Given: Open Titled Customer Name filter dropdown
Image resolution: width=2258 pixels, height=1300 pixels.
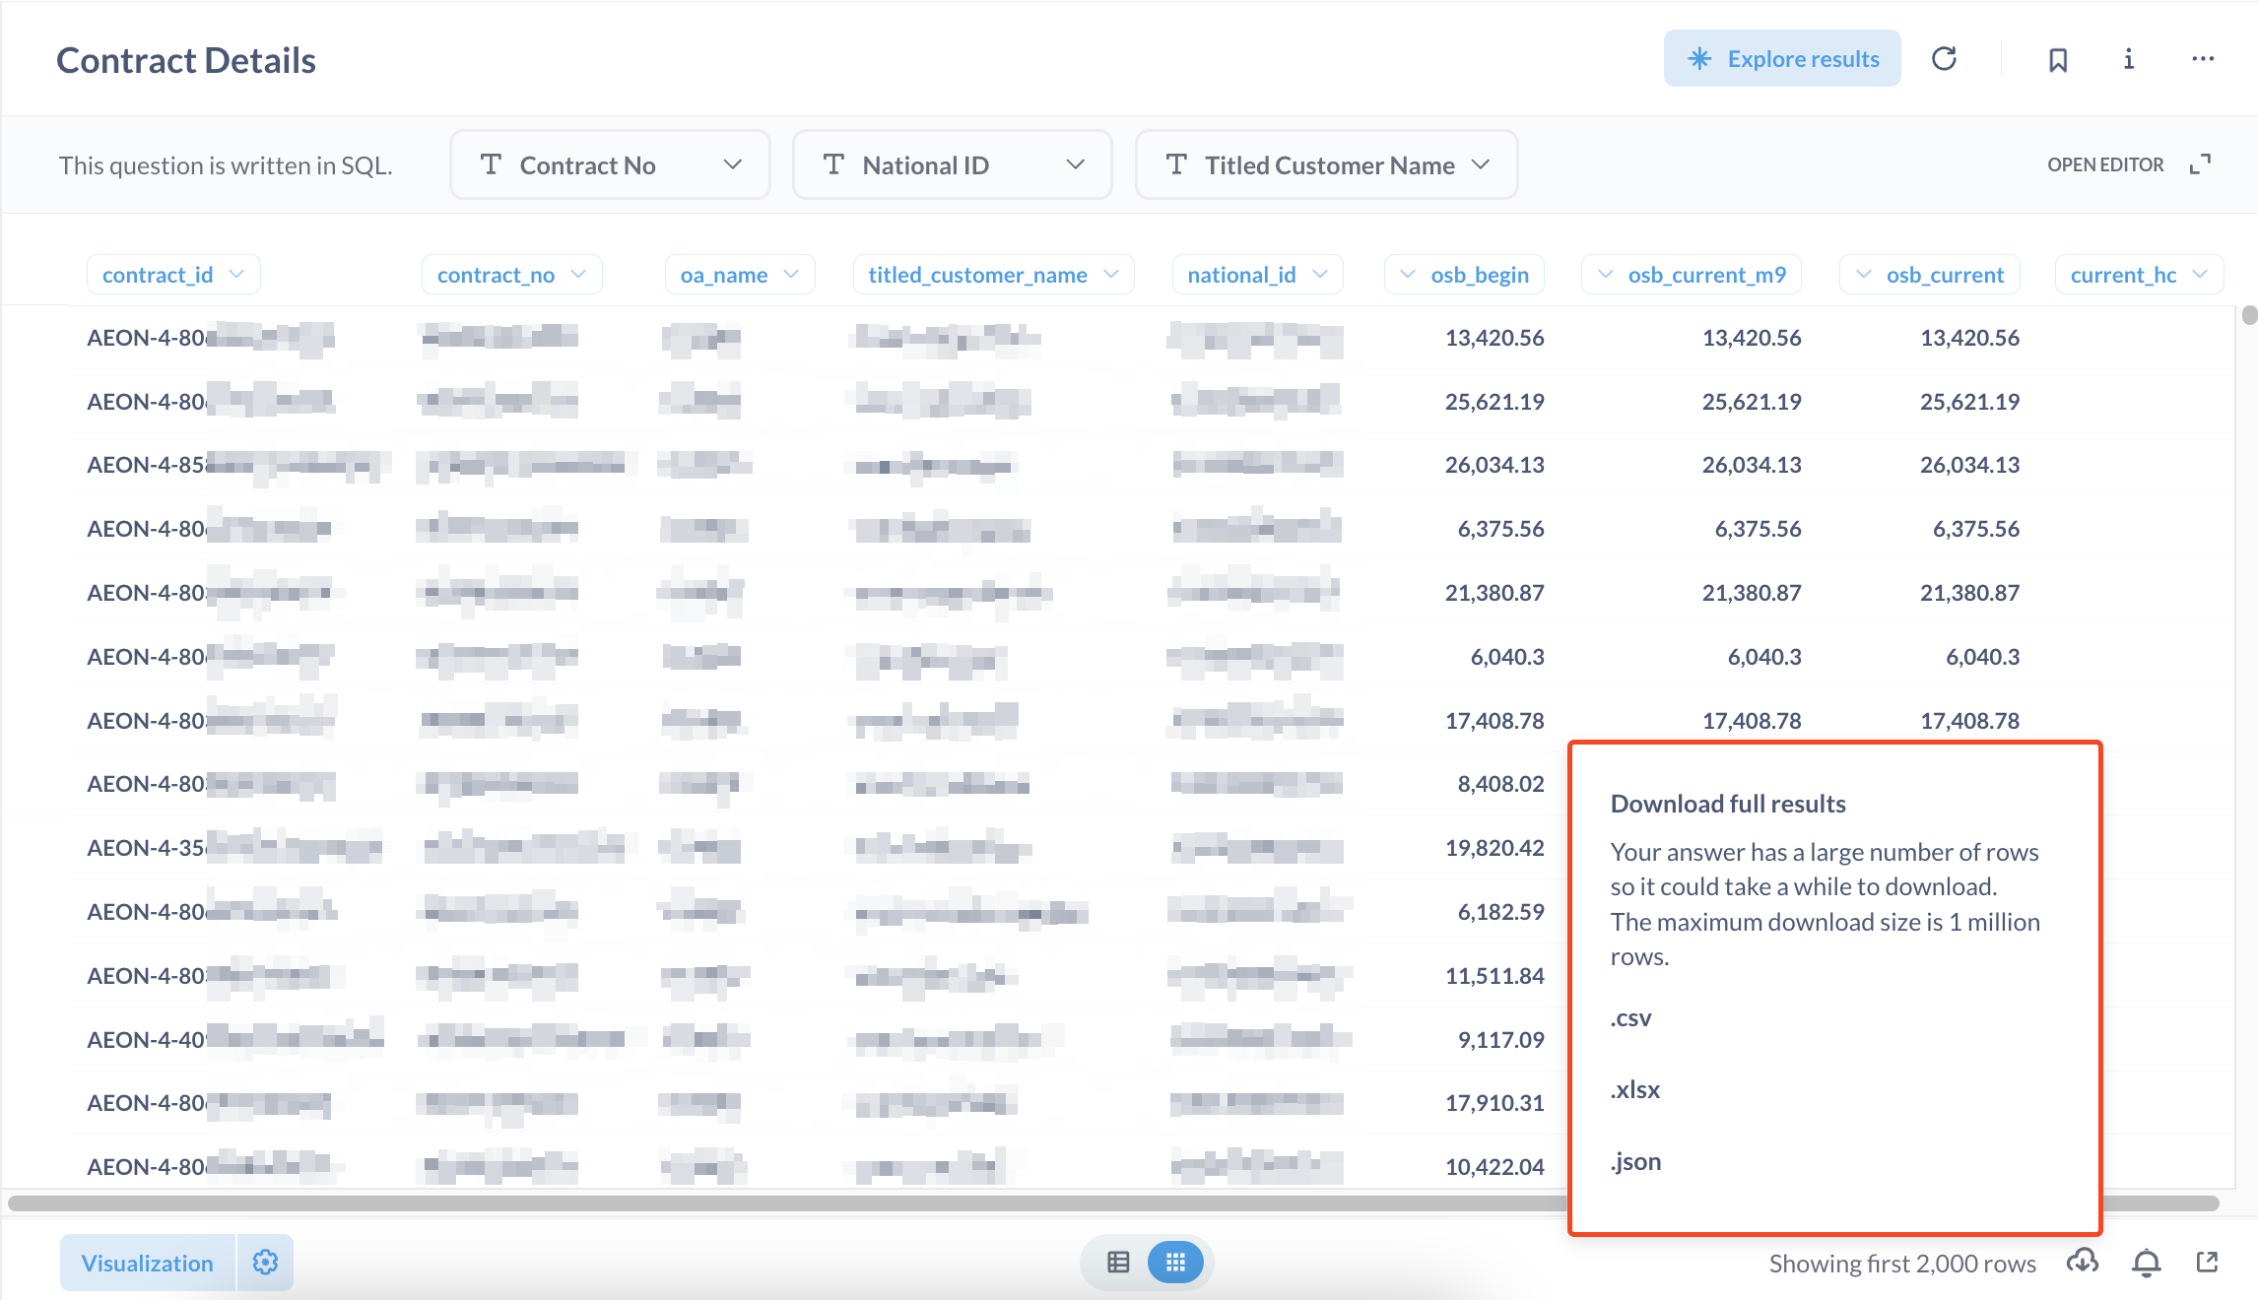Looking at the screenshot, I should click(x=1326, y=164).
